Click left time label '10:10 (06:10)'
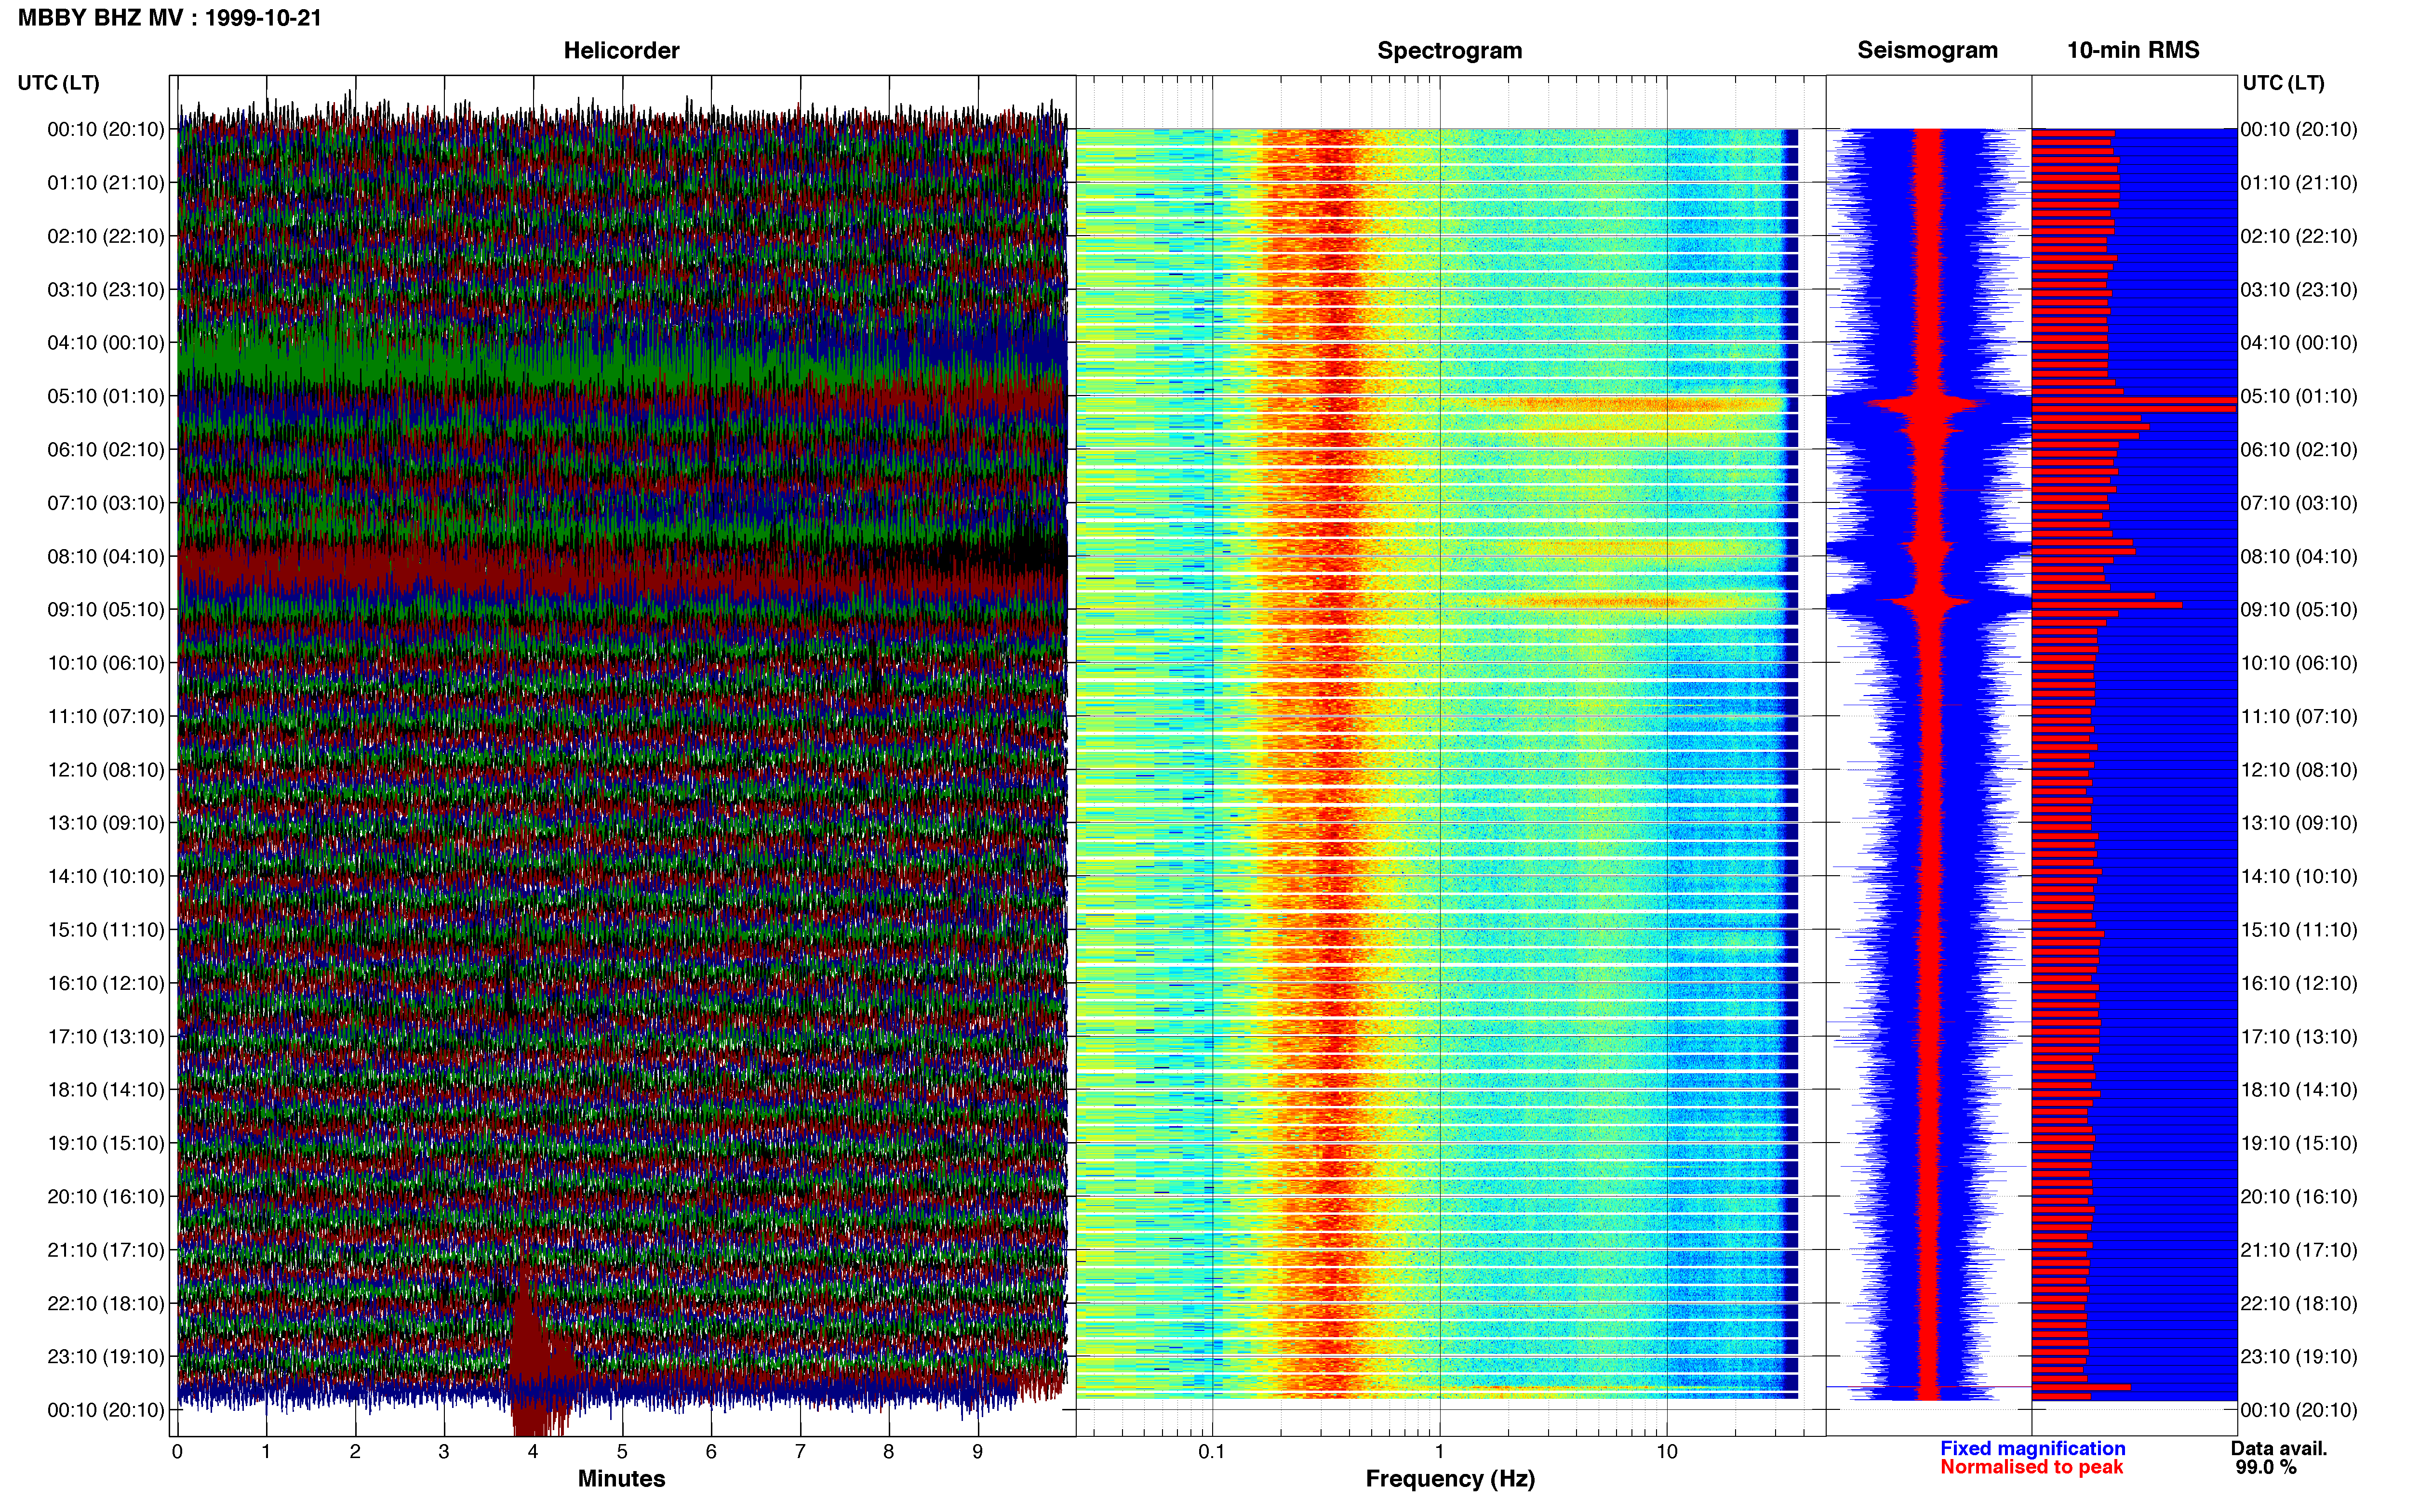This screenshot has width=2419, height=1512. (106, 663)
